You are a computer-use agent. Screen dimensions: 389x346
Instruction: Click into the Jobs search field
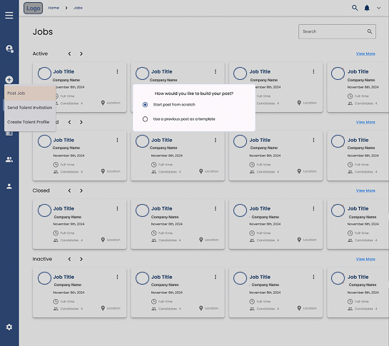(337, 31)
